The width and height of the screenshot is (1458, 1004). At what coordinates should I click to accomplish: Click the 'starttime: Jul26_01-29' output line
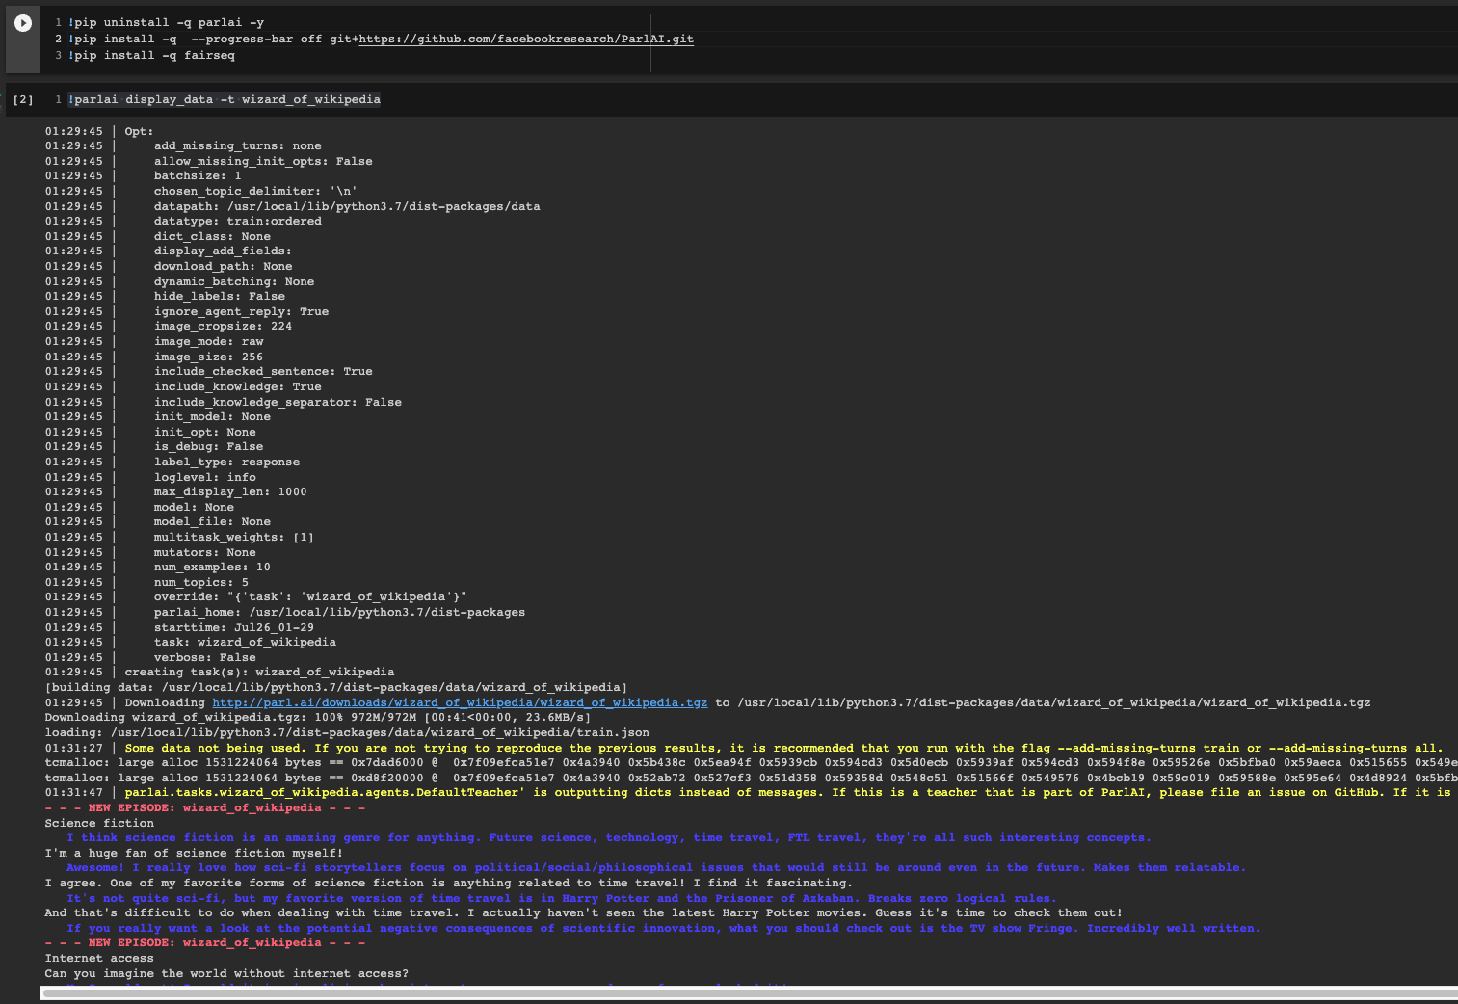pyautogui.click(x=234, y=627)
